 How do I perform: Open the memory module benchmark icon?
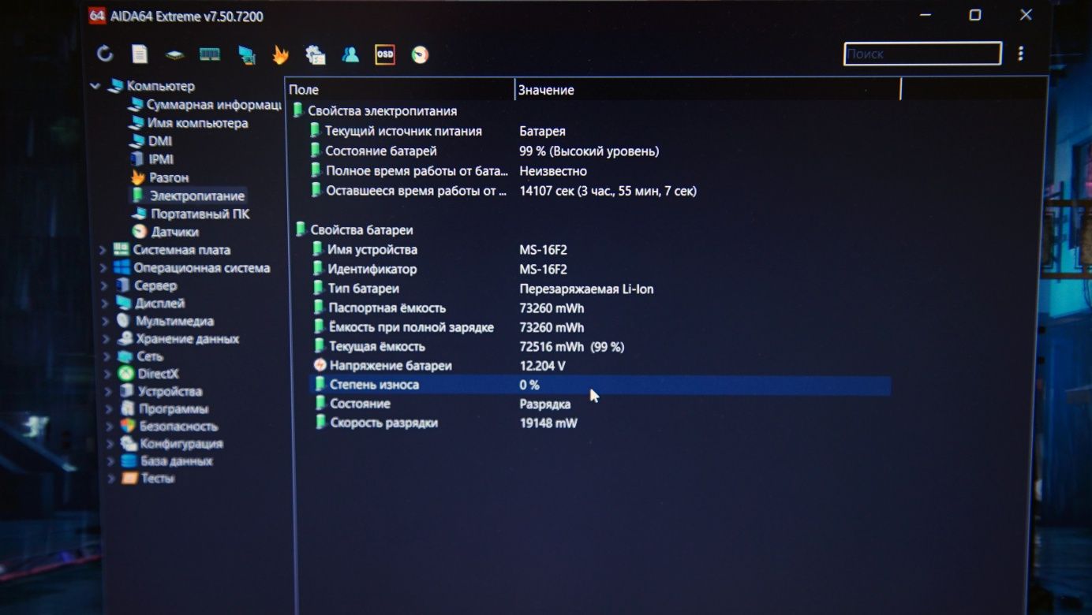tap(210, 54)
